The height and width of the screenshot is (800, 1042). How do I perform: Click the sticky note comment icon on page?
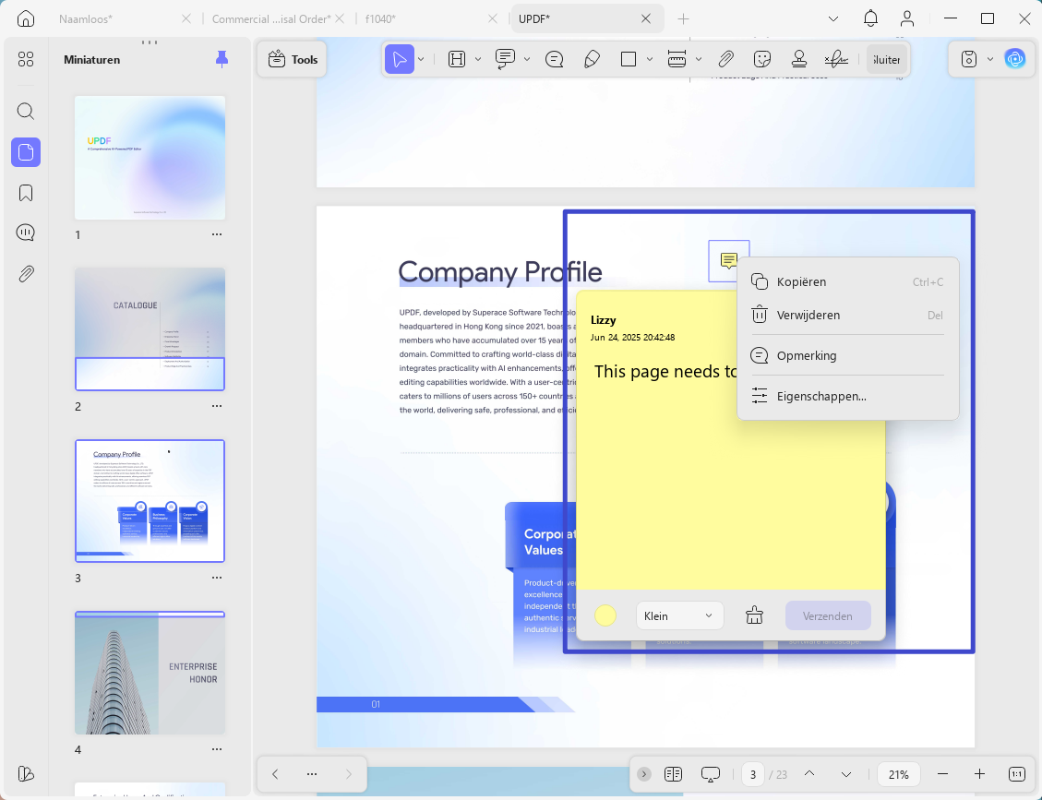coord(728,260)
